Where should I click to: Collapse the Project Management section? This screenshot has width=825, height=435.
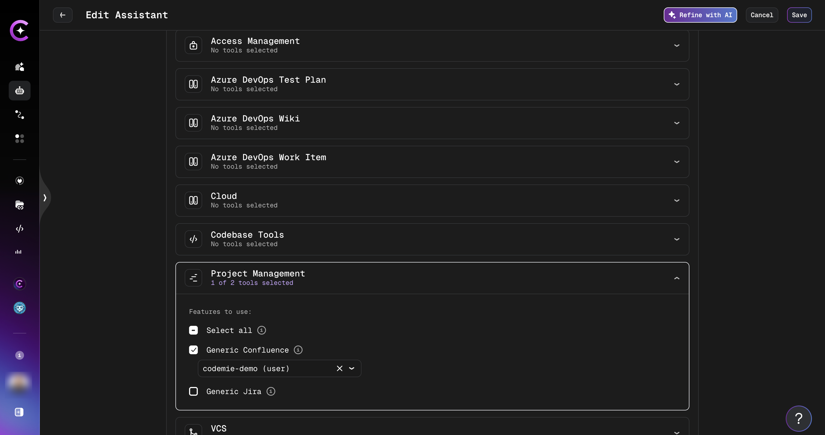[677, 278]
